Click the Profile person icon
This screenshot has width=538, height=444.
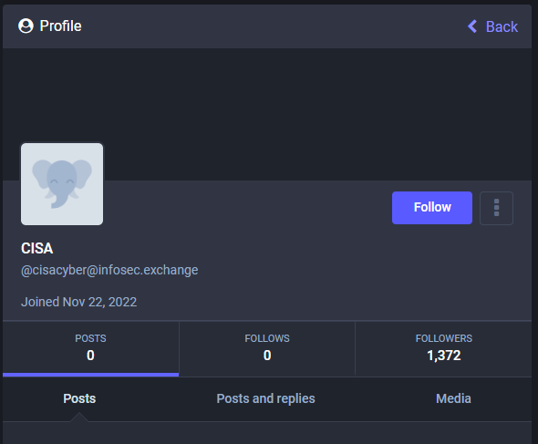pyautogui.click(x=26, y=26)
